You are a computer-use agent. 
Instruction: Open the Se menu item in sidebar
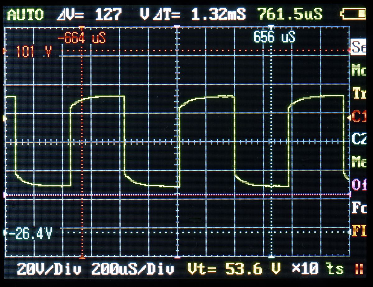click(x=358, y=47)
